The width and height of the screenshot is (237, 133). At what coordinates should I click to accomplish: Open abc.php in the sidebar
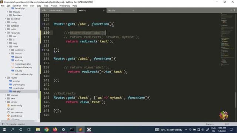coord(18,57)
